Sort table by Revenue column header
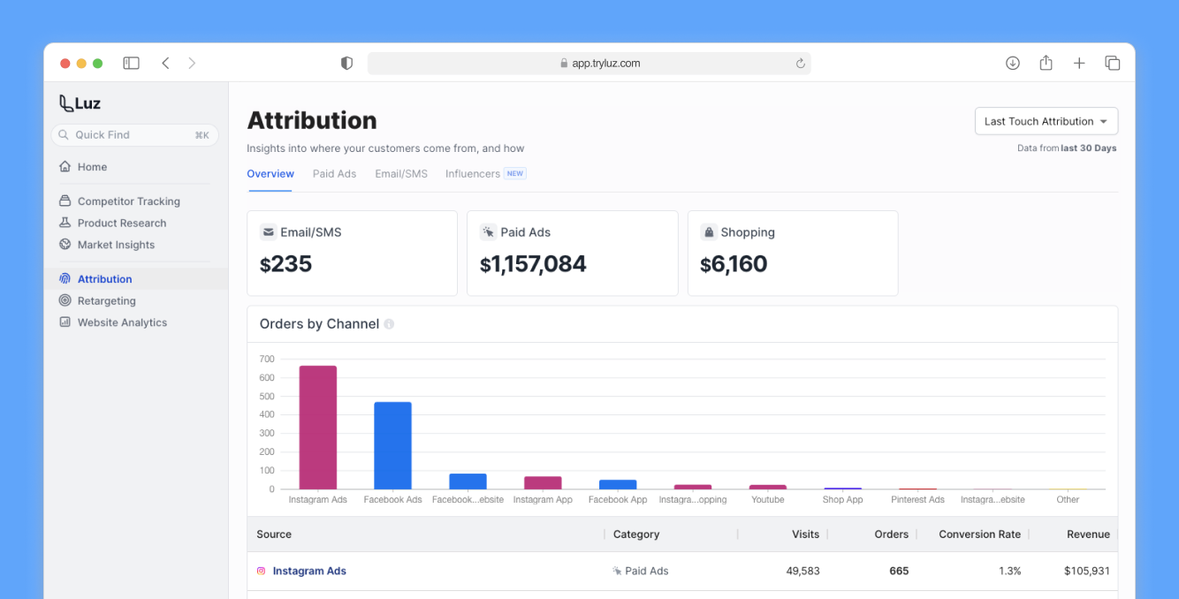This screenshot has width=1179, height=599. (x=1087, y=535)
